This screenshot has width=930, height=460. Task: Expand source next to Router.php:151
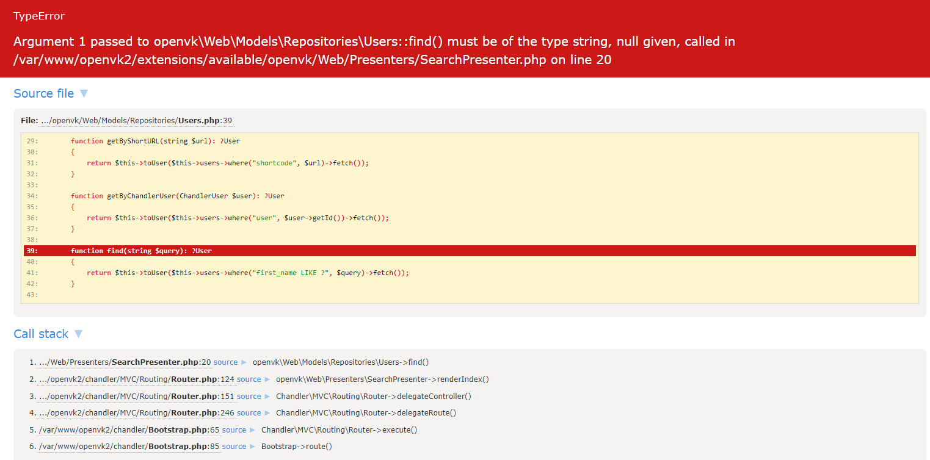tap(253, 397)
